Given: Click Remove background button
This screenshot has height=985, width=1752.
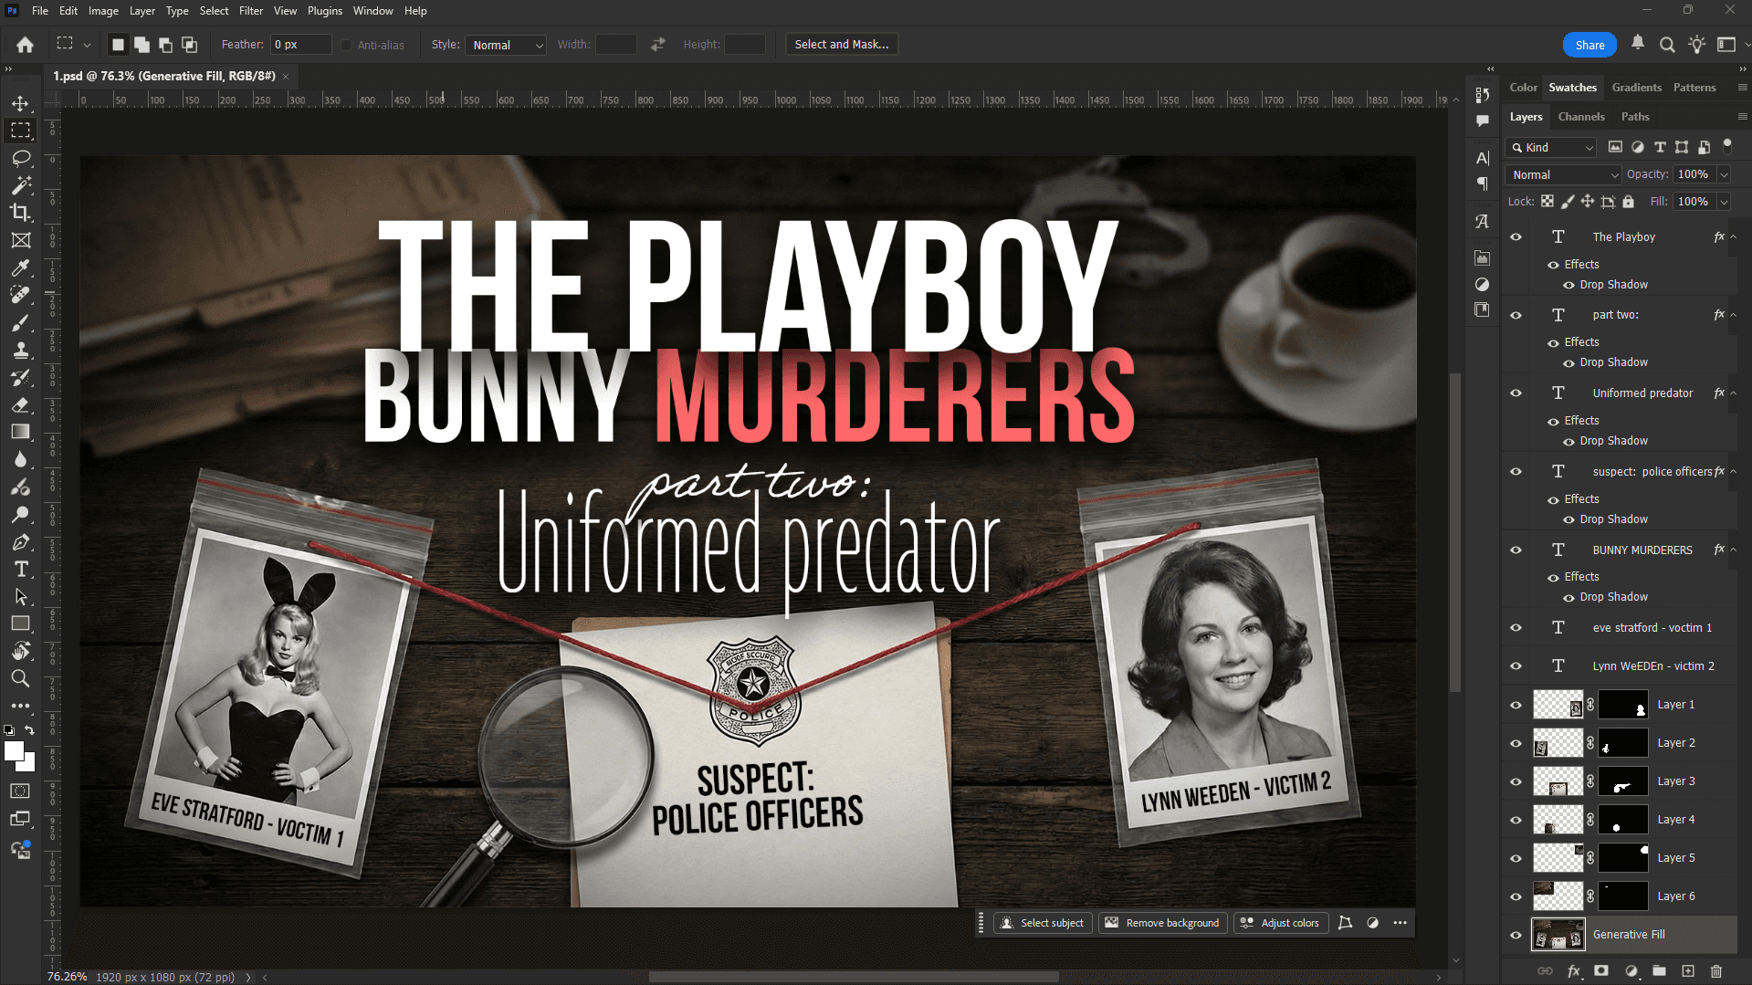Looking at the screenshot, I should click(x=1163, y=924).
